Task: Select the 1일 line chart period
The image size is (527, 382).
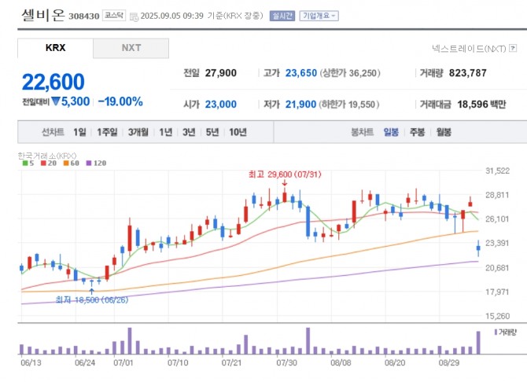Action: tap(79, 133)
